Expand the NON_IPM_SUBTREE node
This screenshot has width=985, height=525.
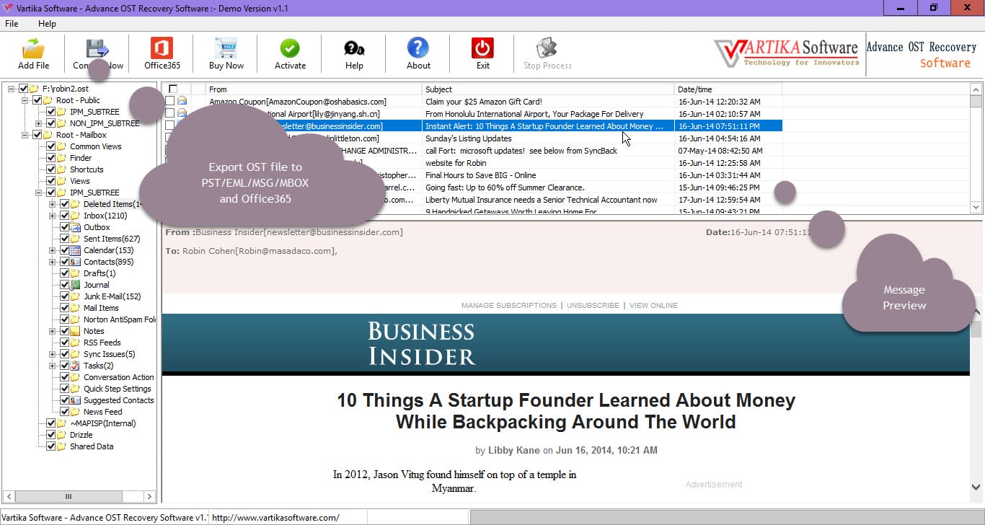click(x=39, y=123)
